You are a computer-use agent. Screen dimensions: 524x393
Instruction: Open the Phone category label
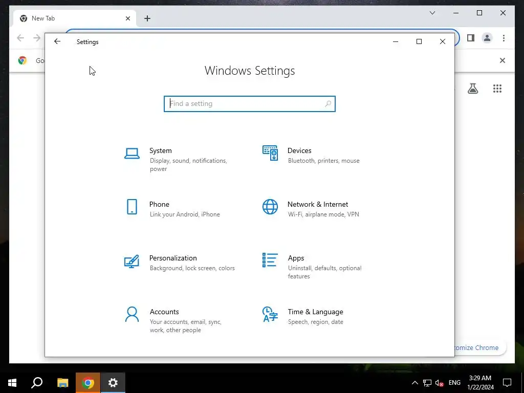click(160, 204)
